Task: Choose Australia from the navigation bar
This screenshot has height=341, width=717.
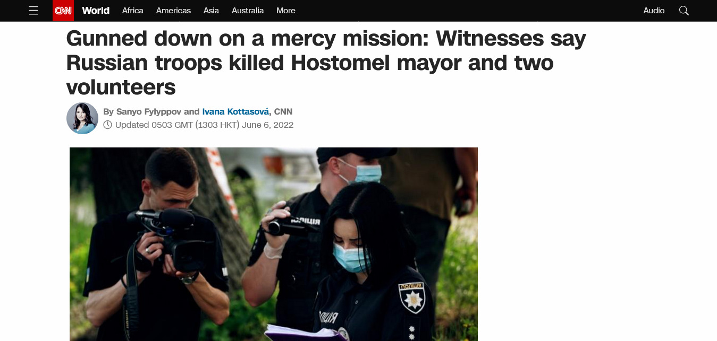Action: (248, 11)
